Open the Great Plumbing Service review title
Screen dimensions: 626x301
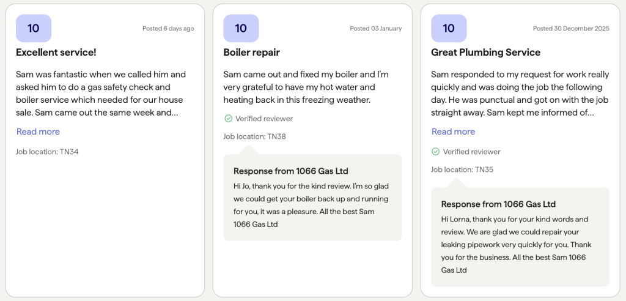click(485, 53)
